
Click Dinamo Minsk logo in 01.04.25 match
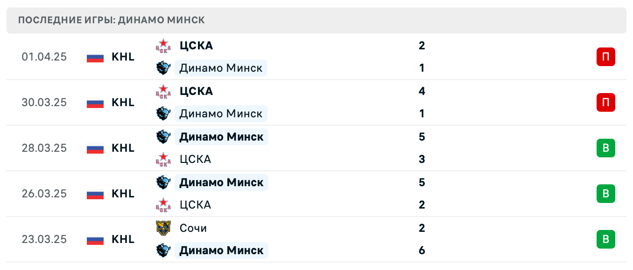pyautogui.click(x=163, y=68)
